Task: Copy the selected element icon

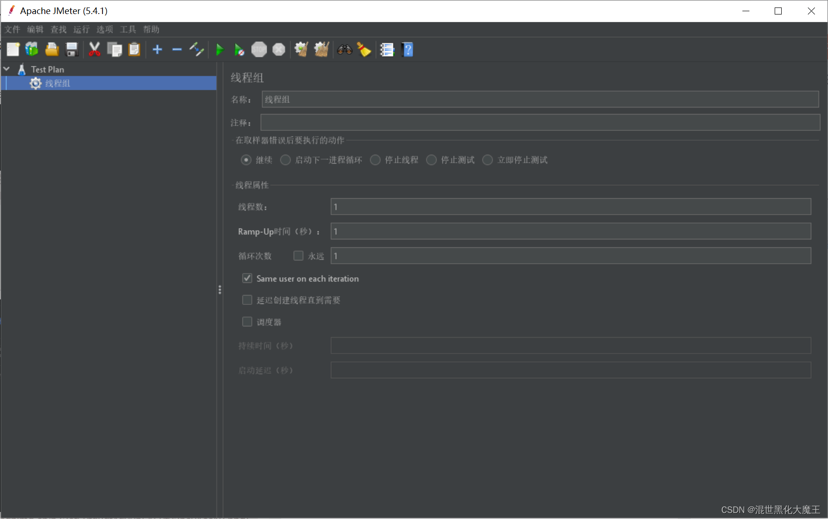Action: coord(114,50)
